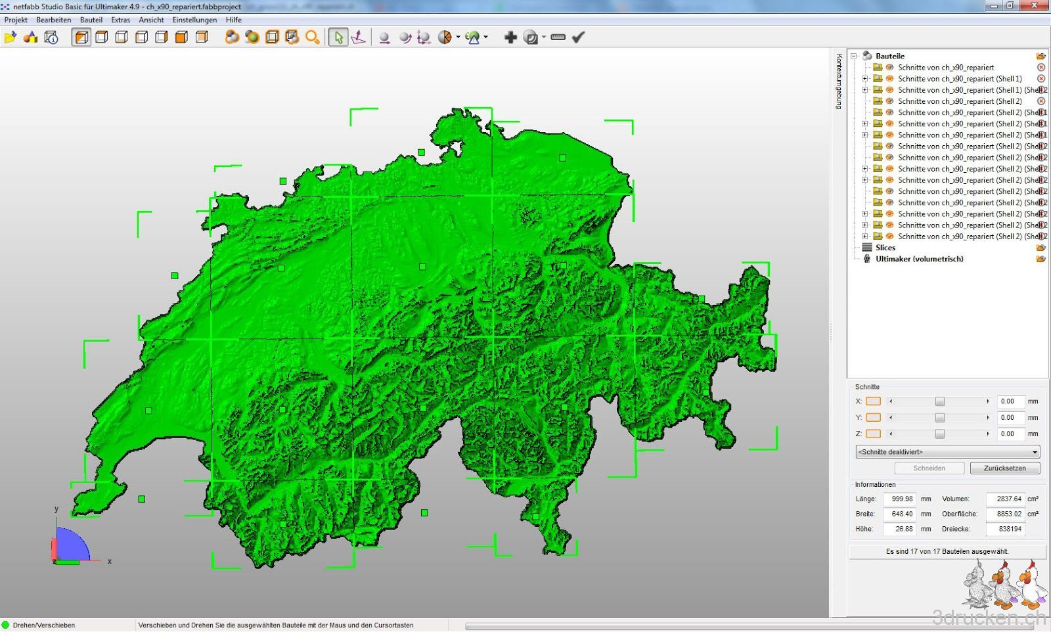Click the checkmark icon in toolbar
1051x632 pixels.
point(578,37)
